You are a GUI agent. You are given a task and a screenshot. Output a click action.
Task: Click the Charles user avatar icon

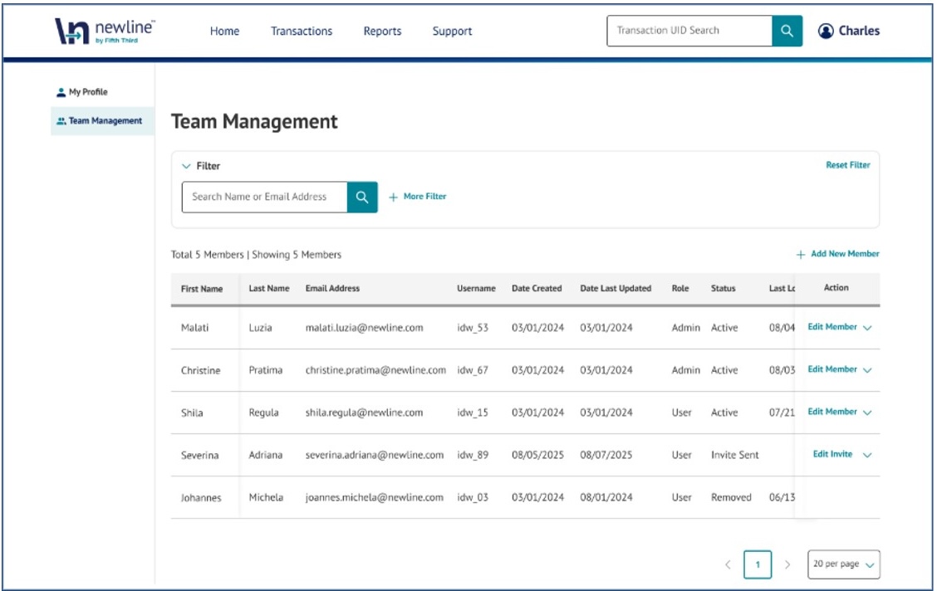[x=826, y=32]
